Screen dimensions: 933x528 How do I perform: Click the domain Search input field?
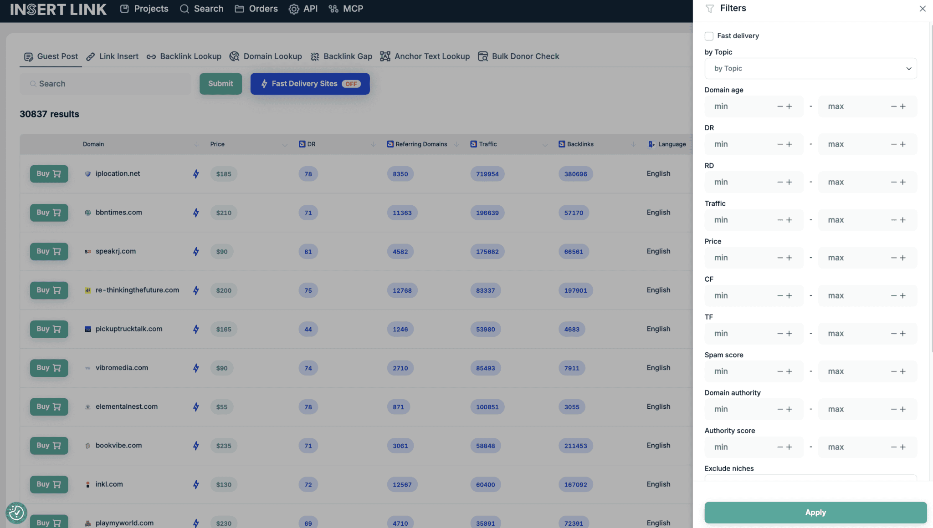tap(105, 84)
